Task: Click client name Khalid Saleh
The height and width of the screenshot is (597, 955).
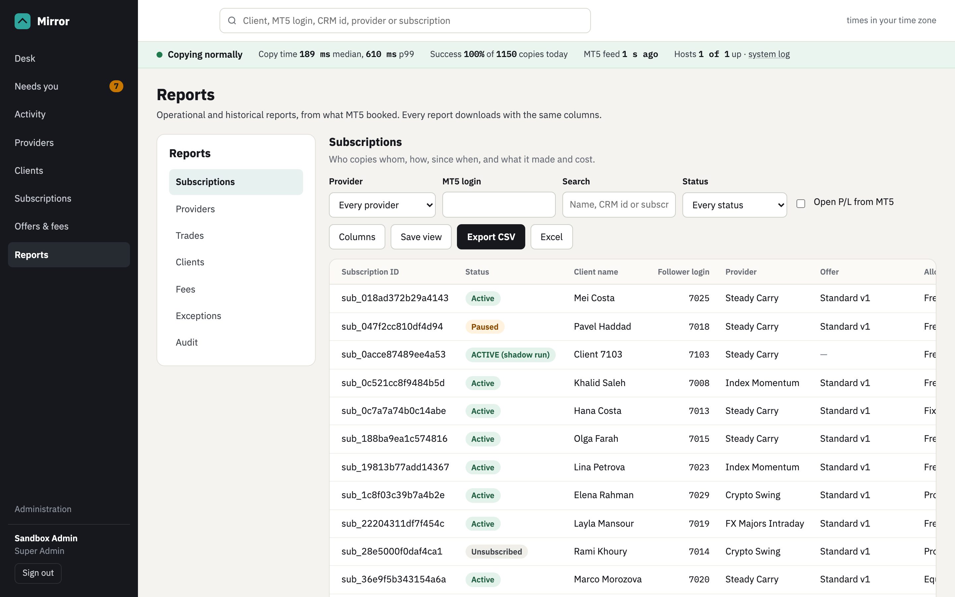Action: (x=600, y=383)
